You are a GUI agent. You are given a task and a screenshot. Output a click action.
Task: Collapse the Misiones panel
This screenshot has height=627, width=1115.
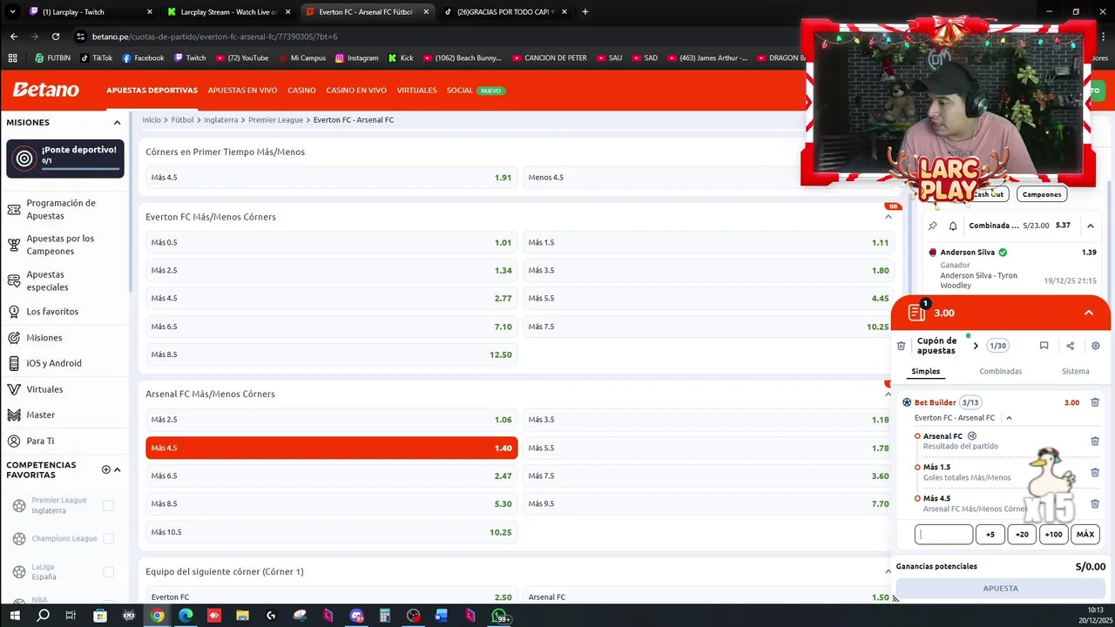(117, 123)
